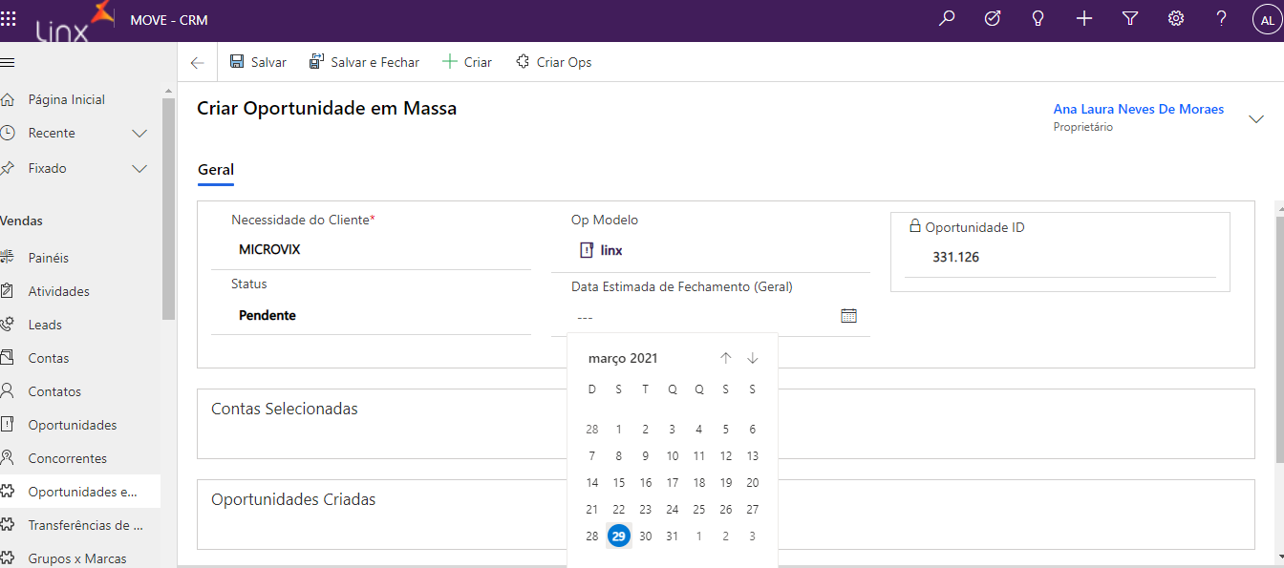Open the settings gear icon
Screen dimensions: 1284x568
click(x=1176, y=18)
